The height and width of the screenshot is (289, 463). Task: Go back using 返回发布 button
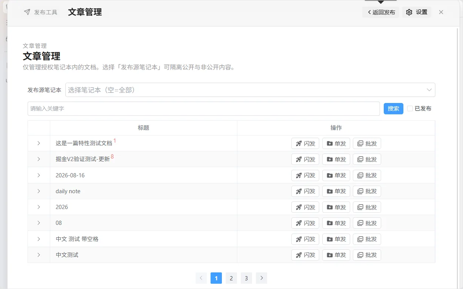pos(381,12)
